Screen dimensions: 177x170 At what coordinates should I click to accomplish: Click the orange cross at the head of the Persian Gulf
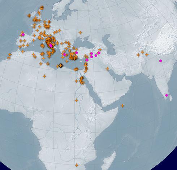tap(107, 69)
